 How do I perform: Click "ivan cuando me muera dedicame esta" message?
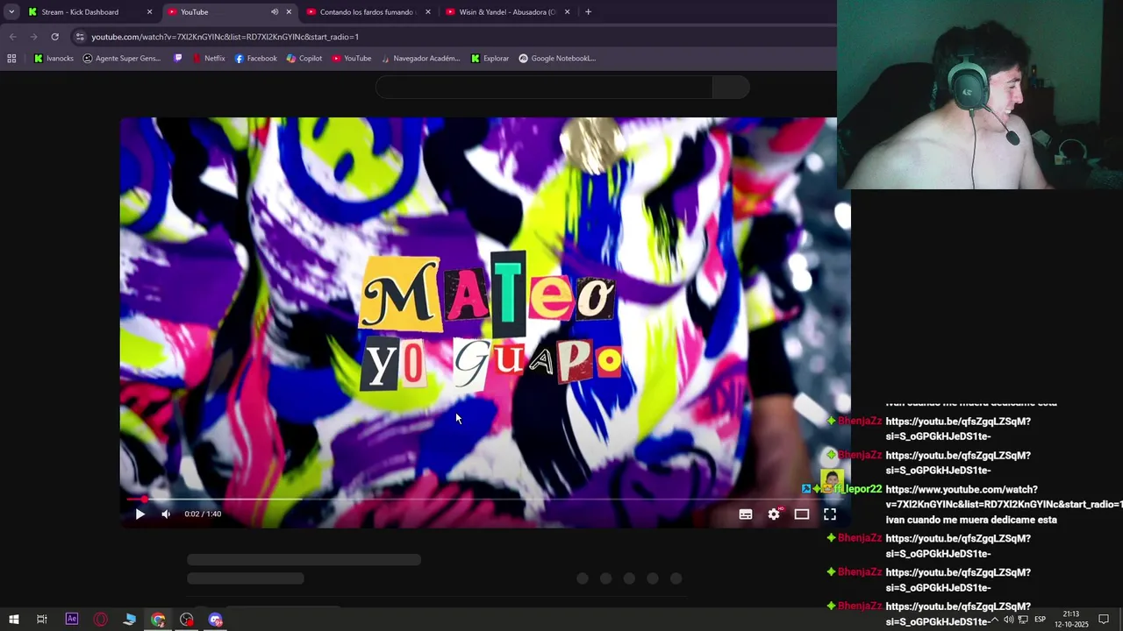tap(971, 520)
